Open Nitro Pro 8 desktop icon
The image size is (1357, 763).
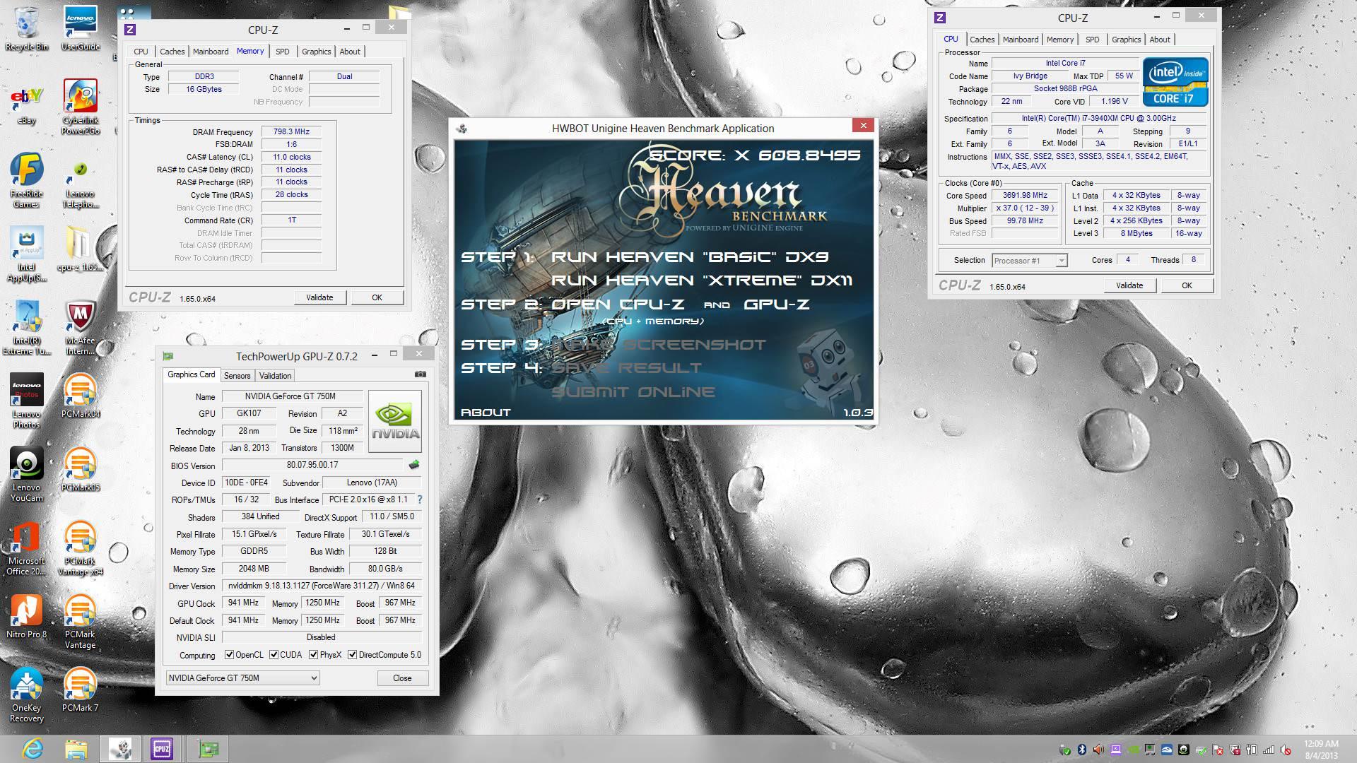tap(26, 616)
